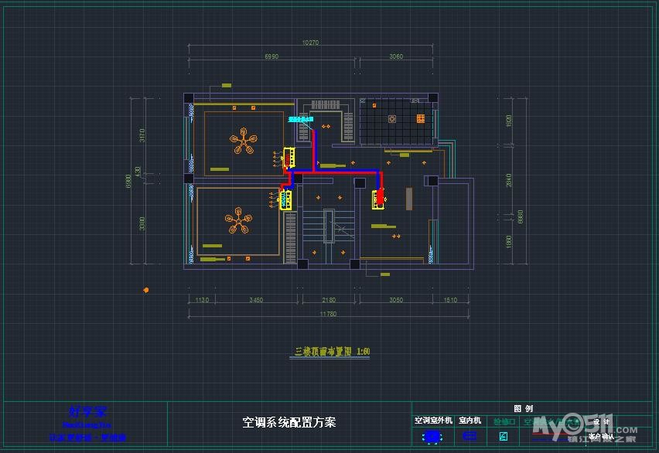Select the 11780 bottom dimension text
Screen dimensions: 659x453
pos(328,314)
